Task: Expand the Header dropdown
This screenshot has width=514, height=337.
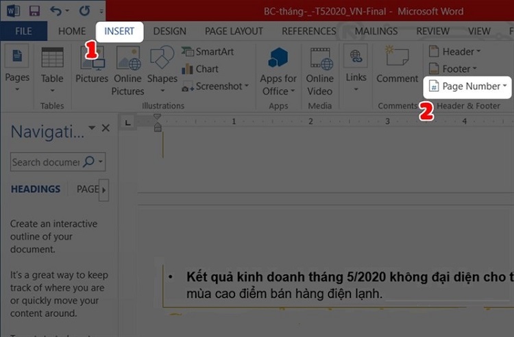Action: tap(454, 51)
